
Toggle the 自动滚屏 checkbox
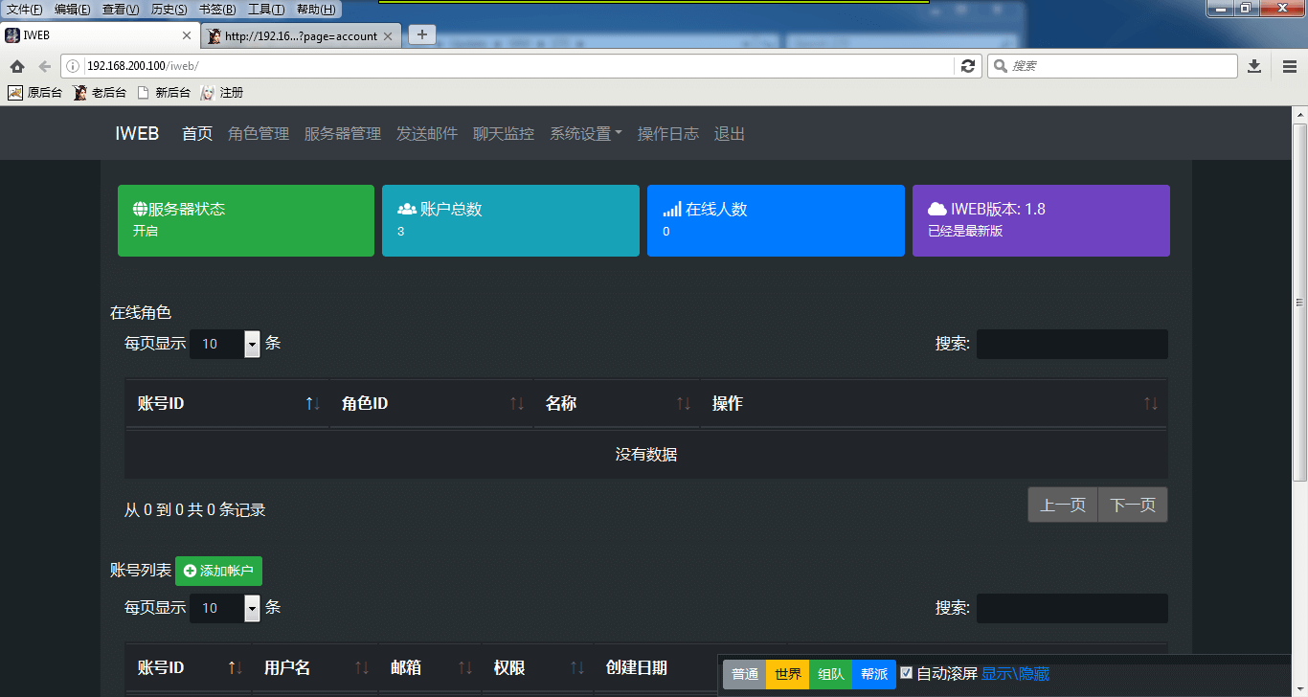point(907,673)
